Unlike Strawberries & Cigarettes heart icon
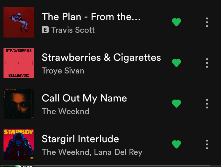This screenshot has height=167, width=221. tap(176, 63)
